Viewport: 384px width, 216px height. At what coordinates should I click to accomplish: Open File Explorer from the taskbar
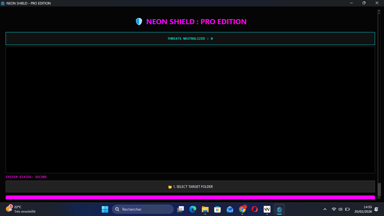point(205,209)
